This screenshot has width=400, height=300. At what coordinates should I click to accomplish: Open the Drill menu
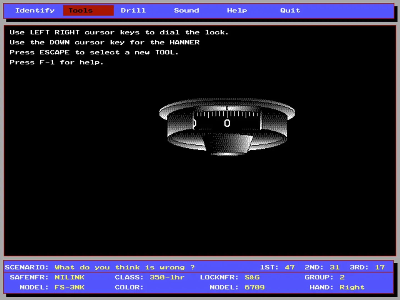(x=133, y=11)
